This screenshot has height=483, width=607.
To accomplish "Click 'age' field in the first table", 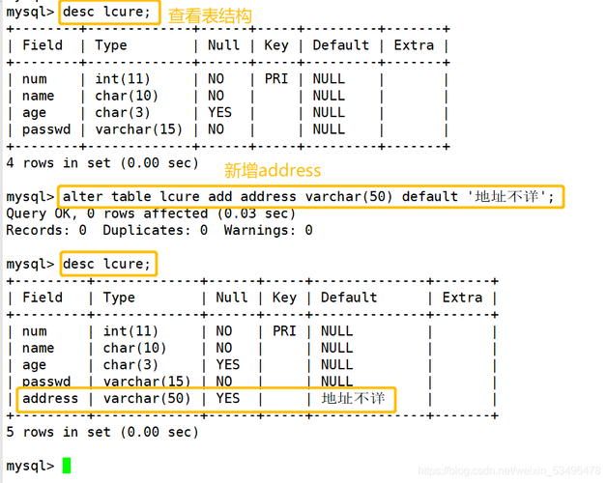I will coord(35,113).
